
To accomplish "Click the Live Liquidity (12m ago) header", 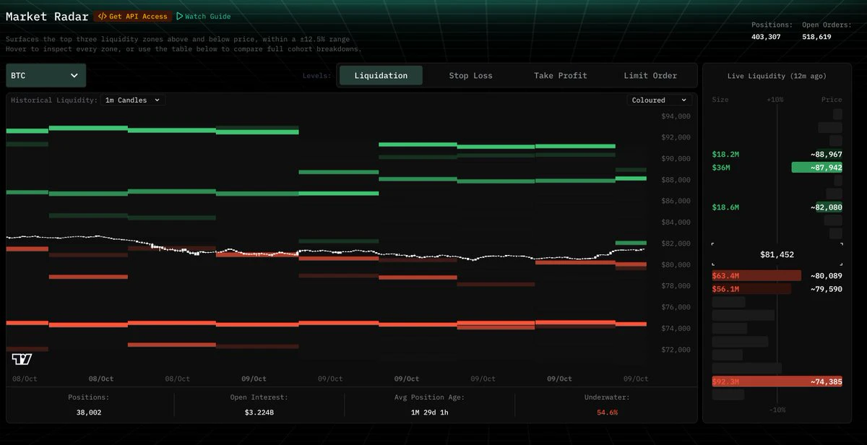I will (777, 76).
